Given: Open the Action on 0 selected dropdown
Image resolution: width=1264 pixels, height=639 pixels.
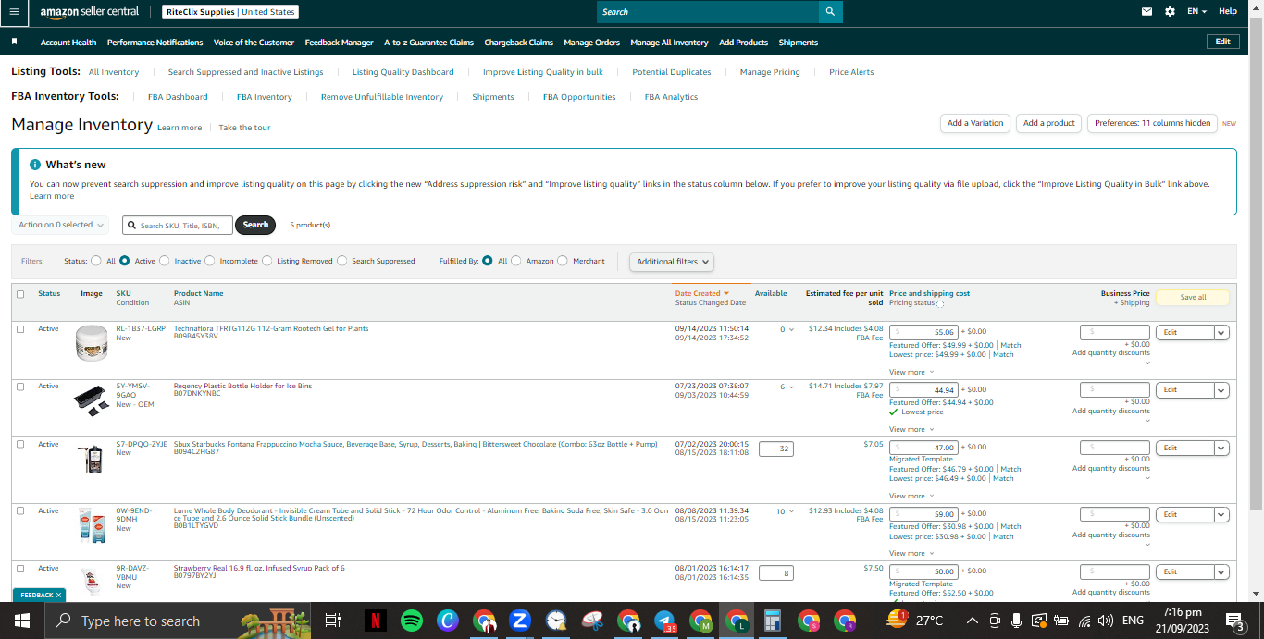Looking at the screenshot, I should (x=61, y=225).
